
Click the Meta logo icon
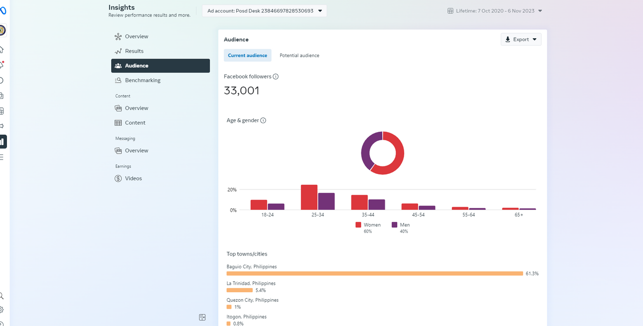coord(2,11)
